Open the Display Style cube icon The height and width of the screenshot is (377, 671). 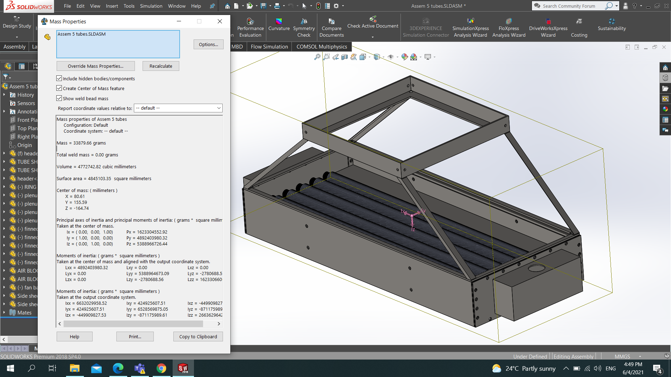pos(377,57)
